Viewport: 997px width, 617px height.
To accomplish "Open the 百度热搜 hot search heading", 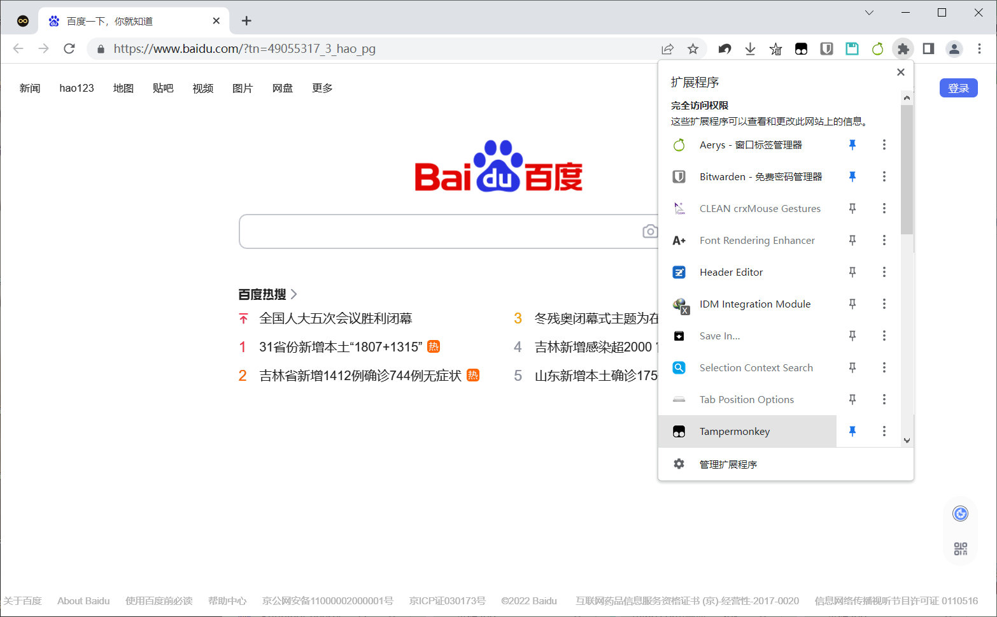I will (267, 294).
